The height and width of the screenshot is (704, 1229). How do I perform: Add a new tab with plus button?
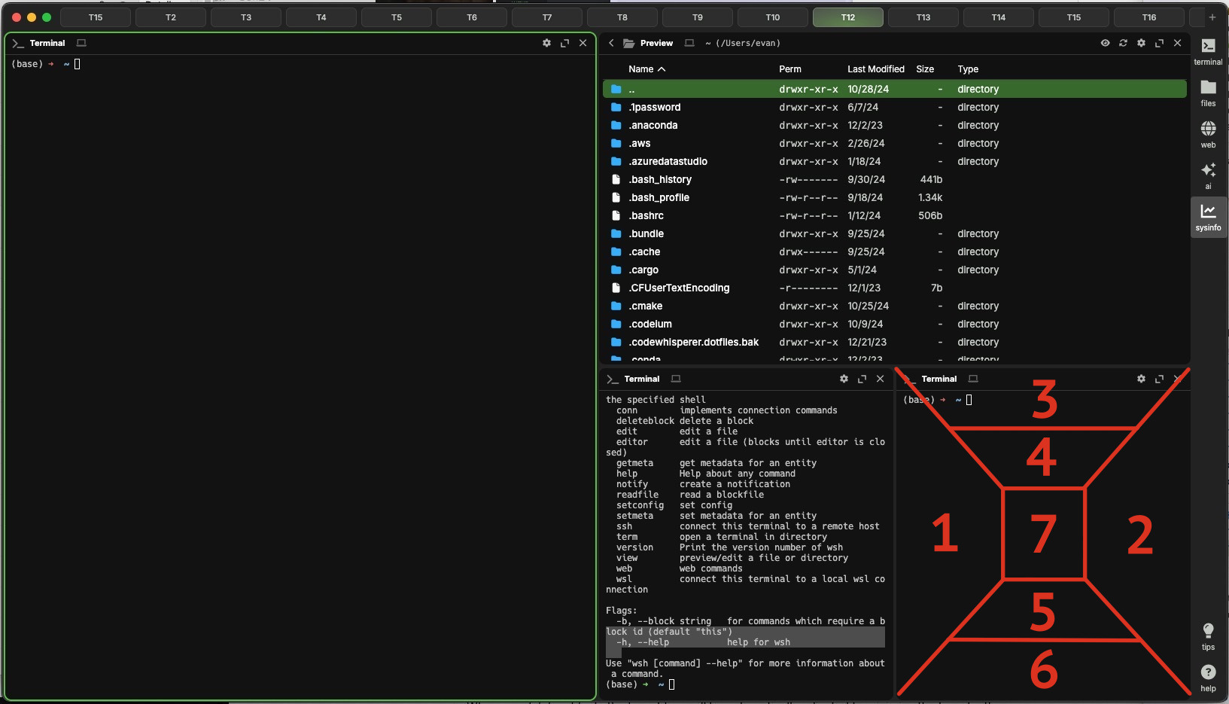(1212, 17)
